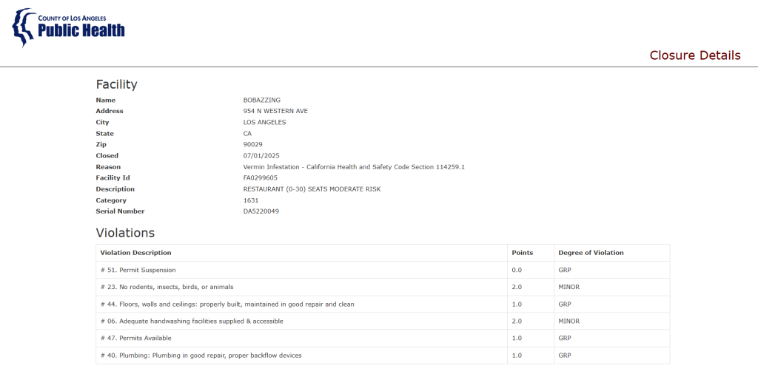Click the State field label

[105, 134]
